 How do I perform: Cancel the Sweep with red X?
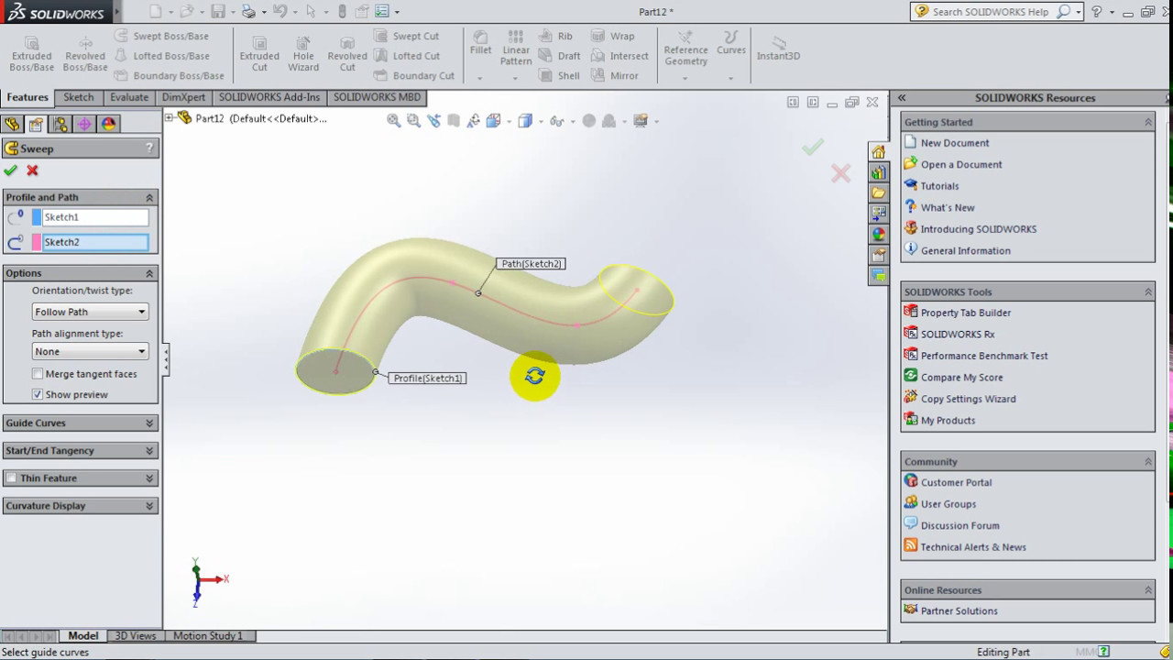click(x=32, y=170)
